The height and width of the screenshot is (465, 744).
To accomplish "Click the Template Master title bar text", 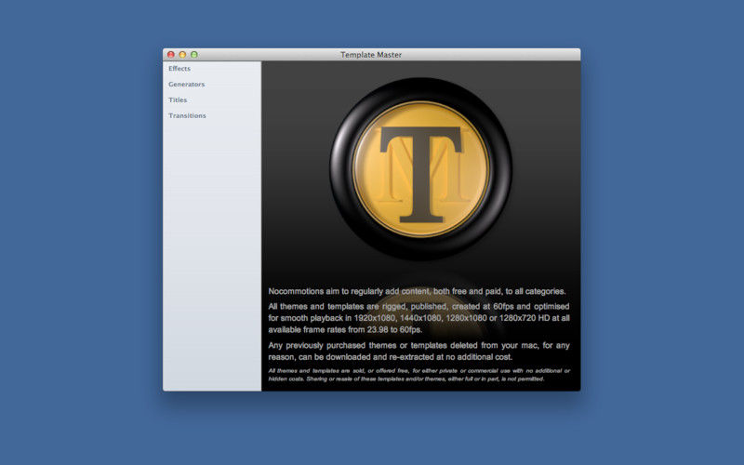I will (371, 55).
